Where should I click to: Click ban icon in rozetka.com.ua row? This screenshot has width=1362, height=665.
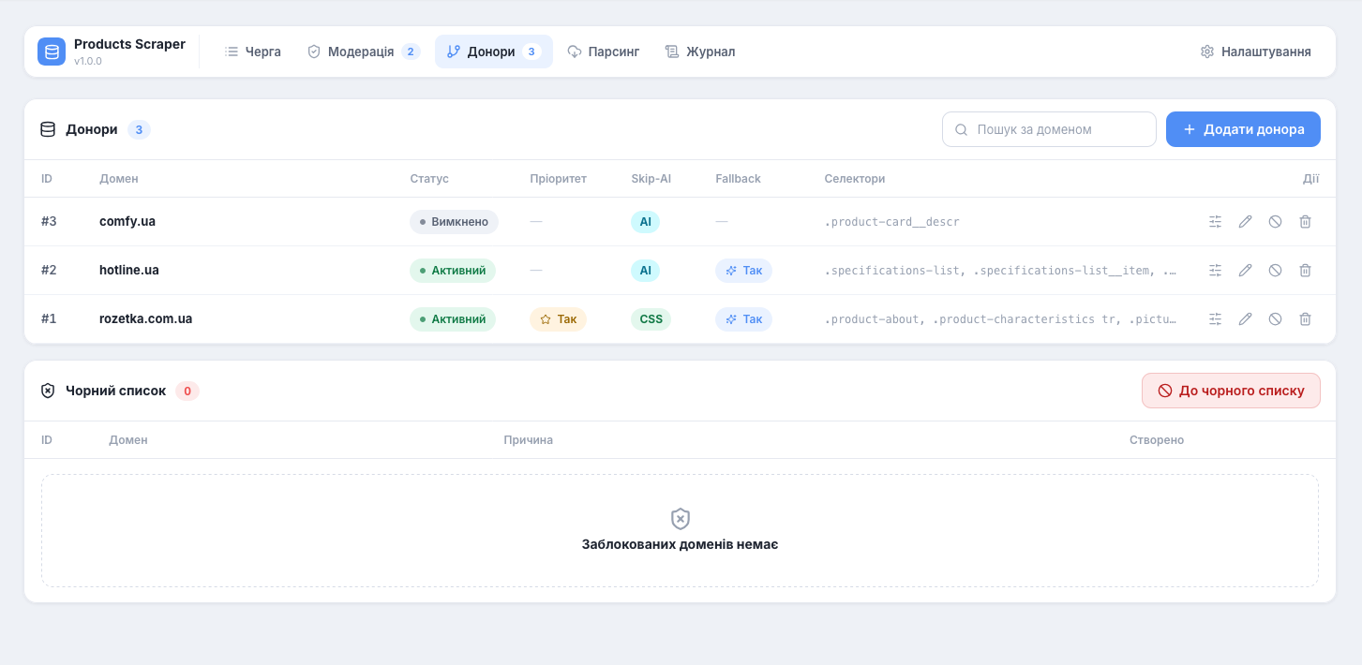coord(1275,319)
